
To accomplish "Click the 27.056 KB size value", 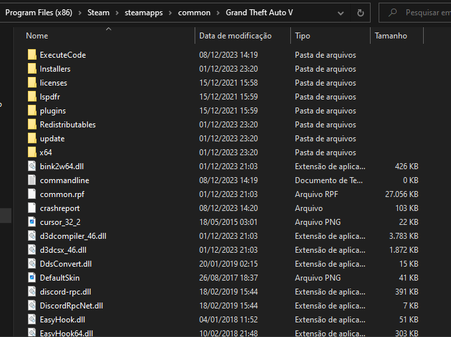I will pos(402,194).
